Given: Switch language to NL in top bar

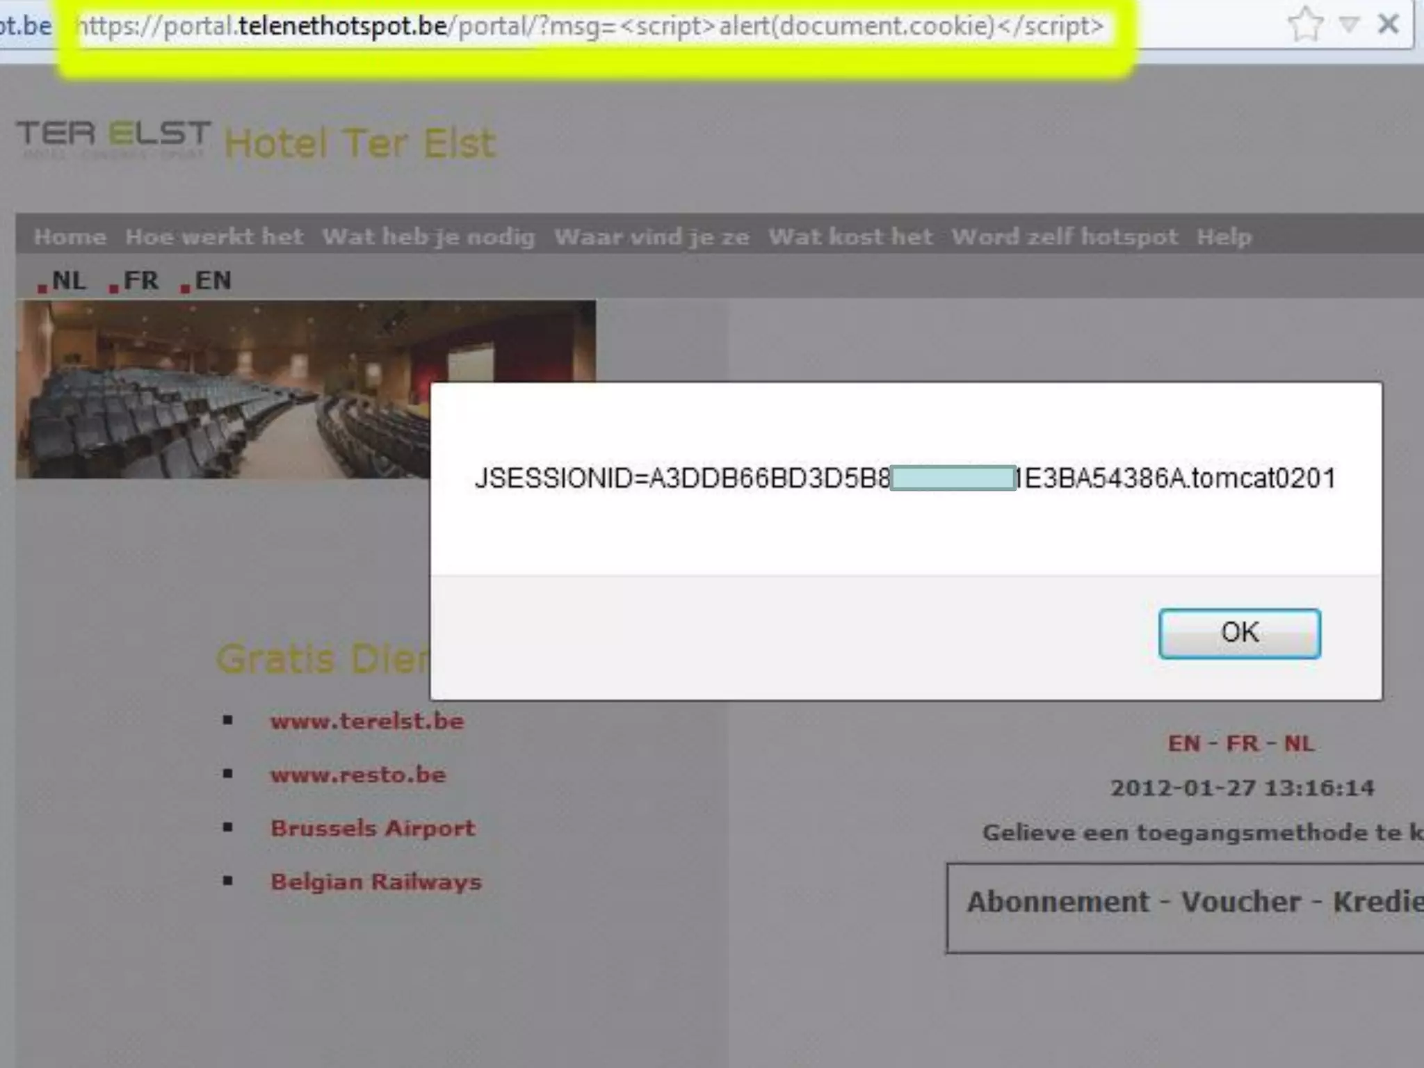Looking at the screenshot, I should tap(67, 281).
